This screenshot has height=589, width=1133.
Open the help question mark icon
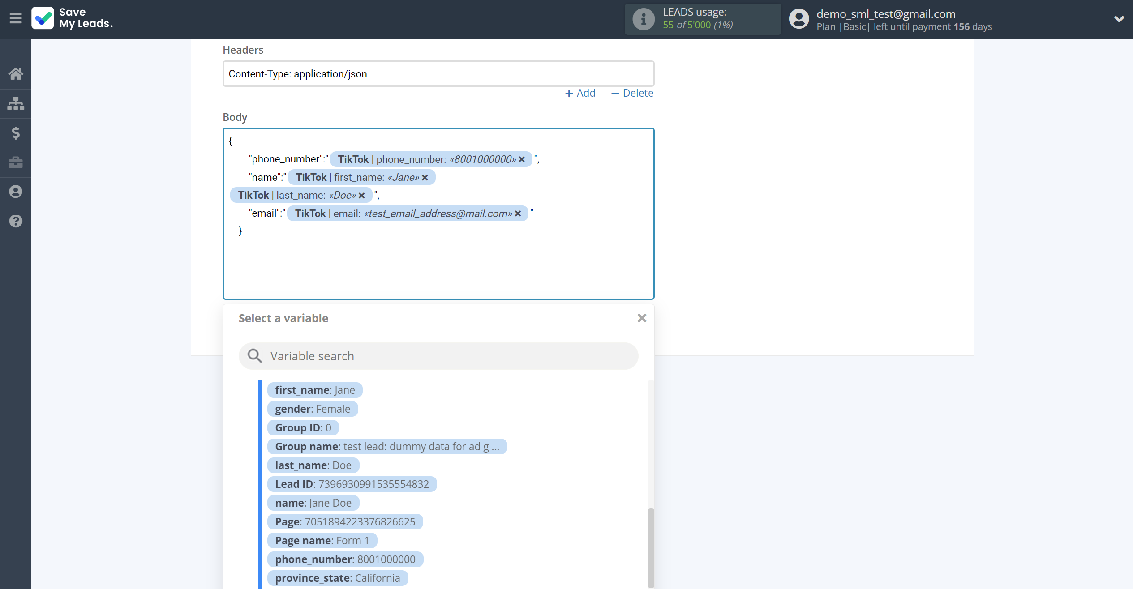[16, 221]
